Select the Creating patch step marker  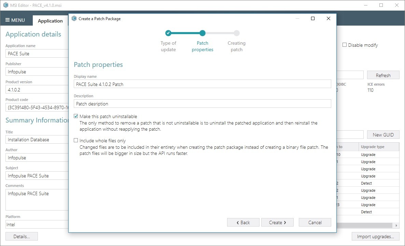[x=237, y=33]
